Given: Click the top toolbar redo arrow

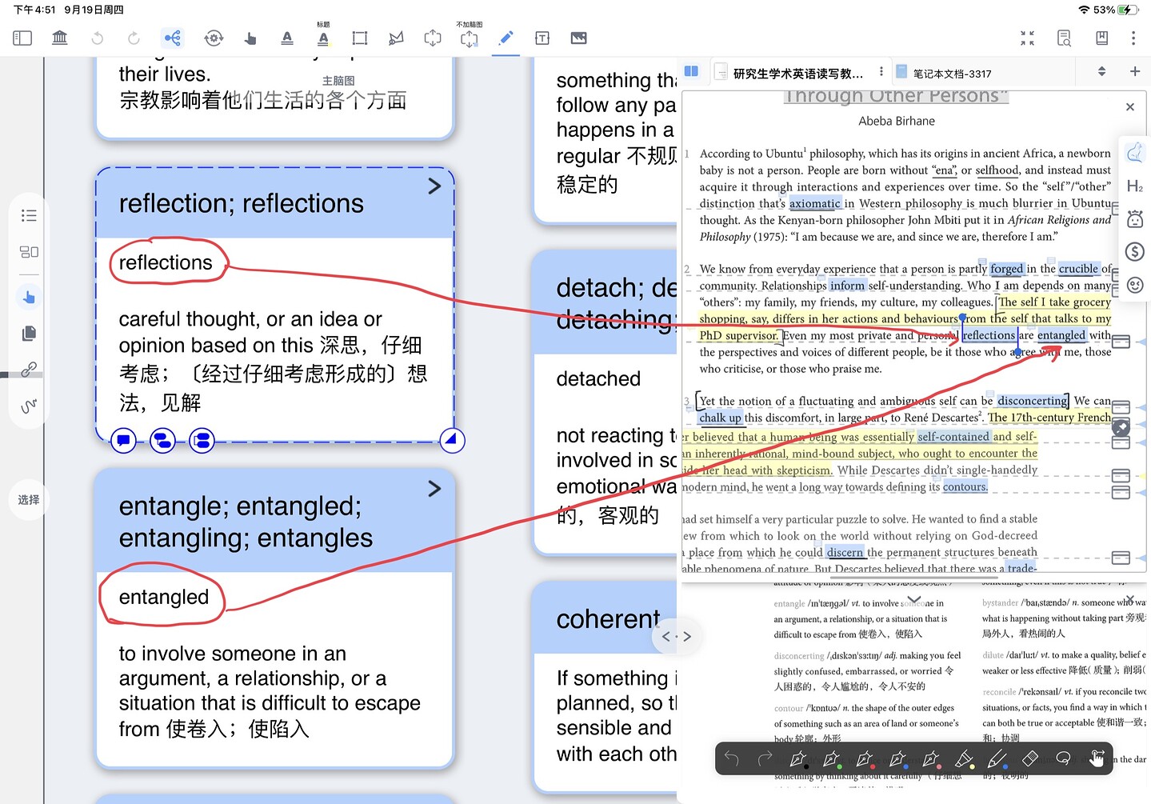Looking at the screenshot, I should point(134,38).
